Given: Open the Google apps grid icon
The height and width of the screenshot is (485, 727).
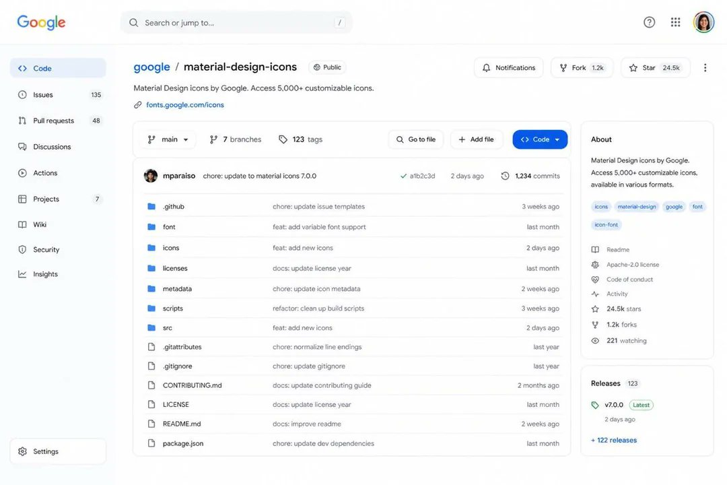Looking at the screenshot, I should pos(676,22).
